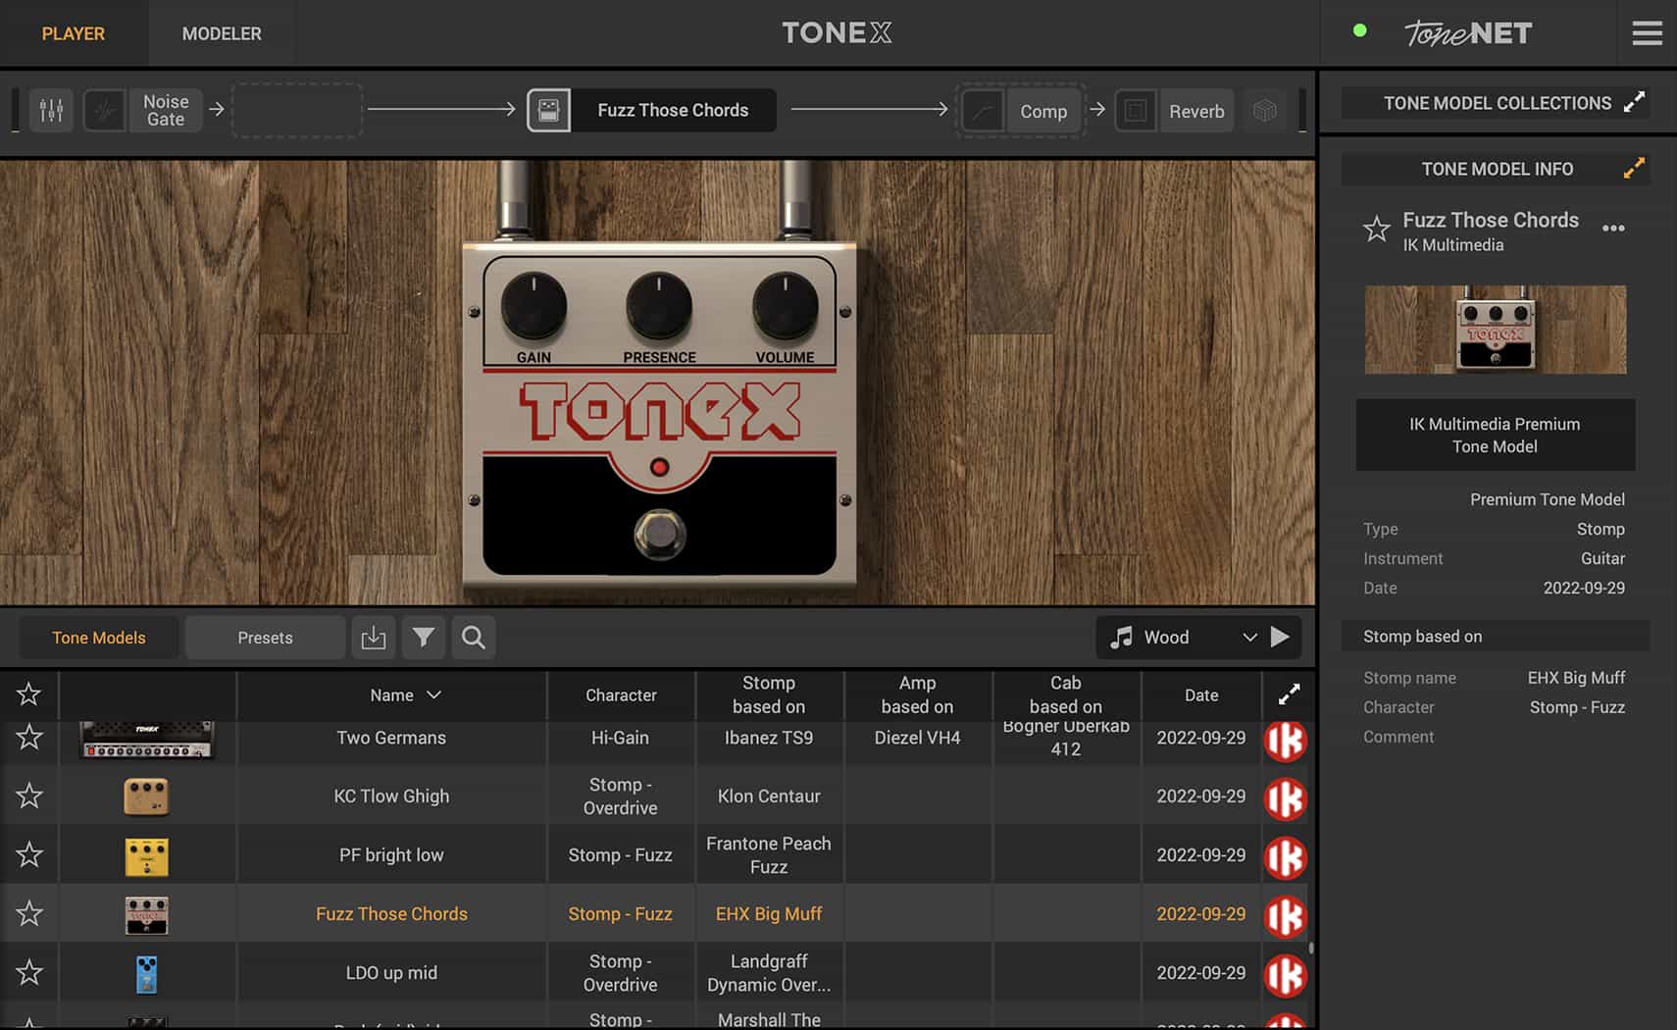This screenshot has width=1677, height=1030.
Task: Select the 3D cube icon after Reverb
Action: coord(1265,110)
